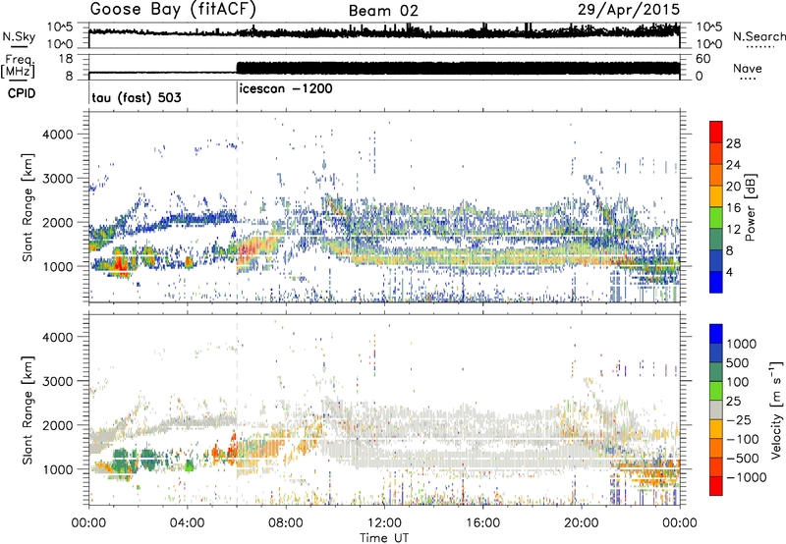
Task: Click the blue top of the velocity colorbar
Action: point(716,333)
